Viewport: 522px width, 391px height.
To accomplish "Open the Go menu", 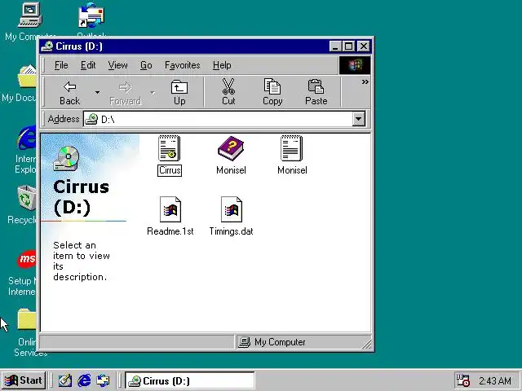I will [x=146, y=65].
